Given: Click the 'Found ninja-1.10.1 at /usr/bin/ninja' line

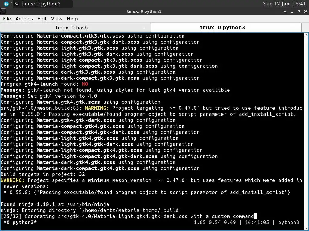Looking at the screenshot, I should click(55, 204).
